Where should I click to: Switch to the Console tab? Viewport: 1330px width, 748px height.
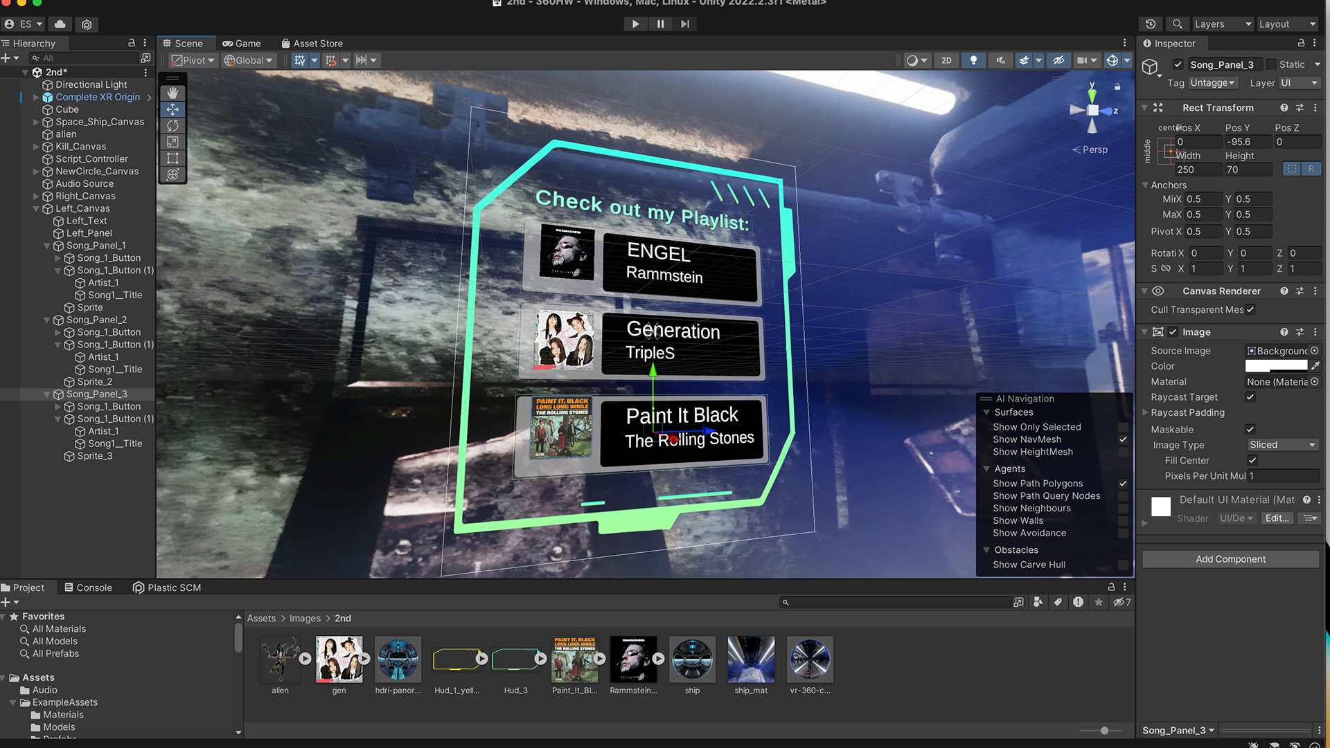click(88, 588)
